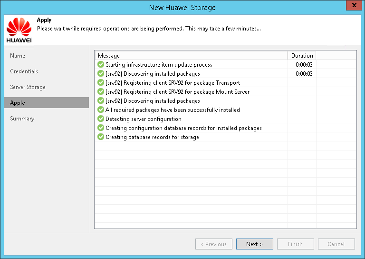The image size is (365, 259).
Task: Click the Previous button
Action: pyautogui.click(x=214, y=244)
